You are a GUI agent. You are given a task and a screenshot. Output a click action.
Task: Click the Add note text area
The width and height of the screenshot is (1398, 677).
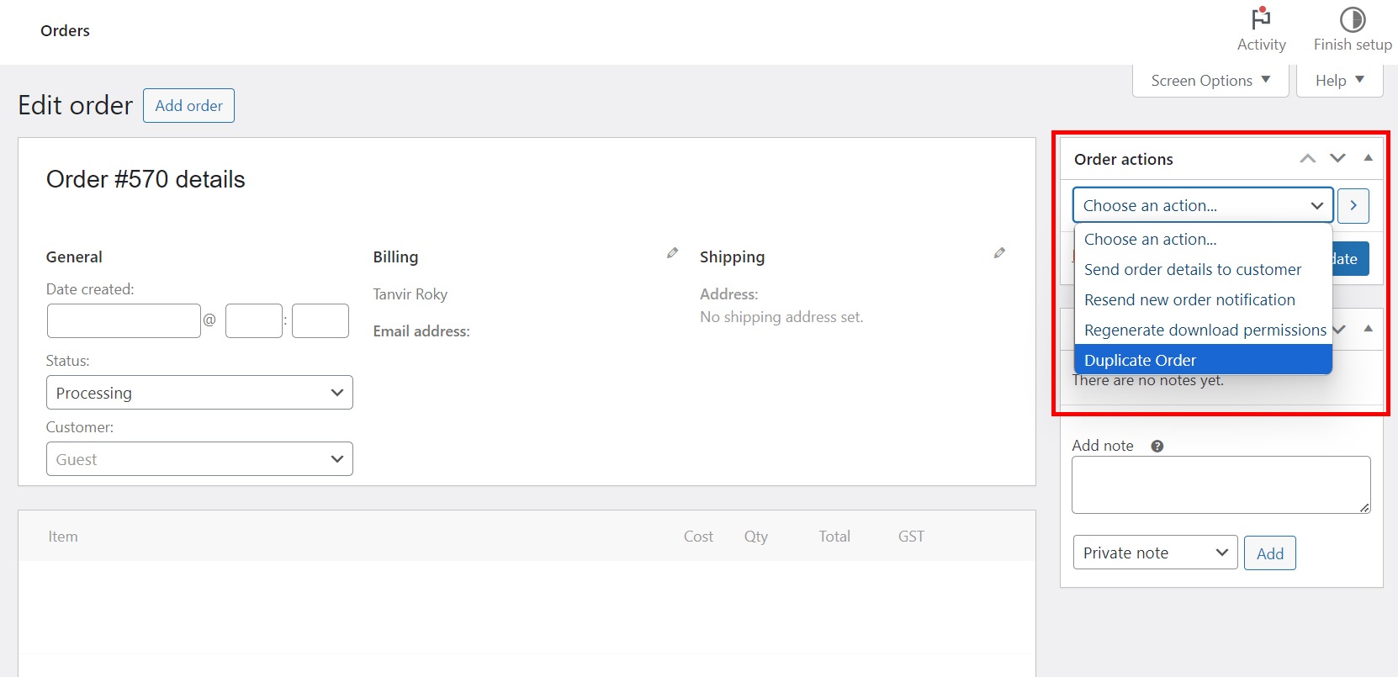pyautogui.click(x=1220, y=484)
